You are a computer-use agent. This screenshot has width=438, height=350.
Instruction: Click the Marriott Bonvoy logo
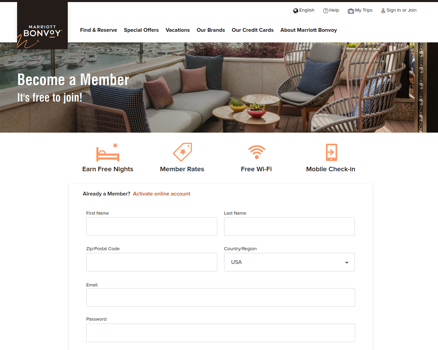(x=42, y=26)
